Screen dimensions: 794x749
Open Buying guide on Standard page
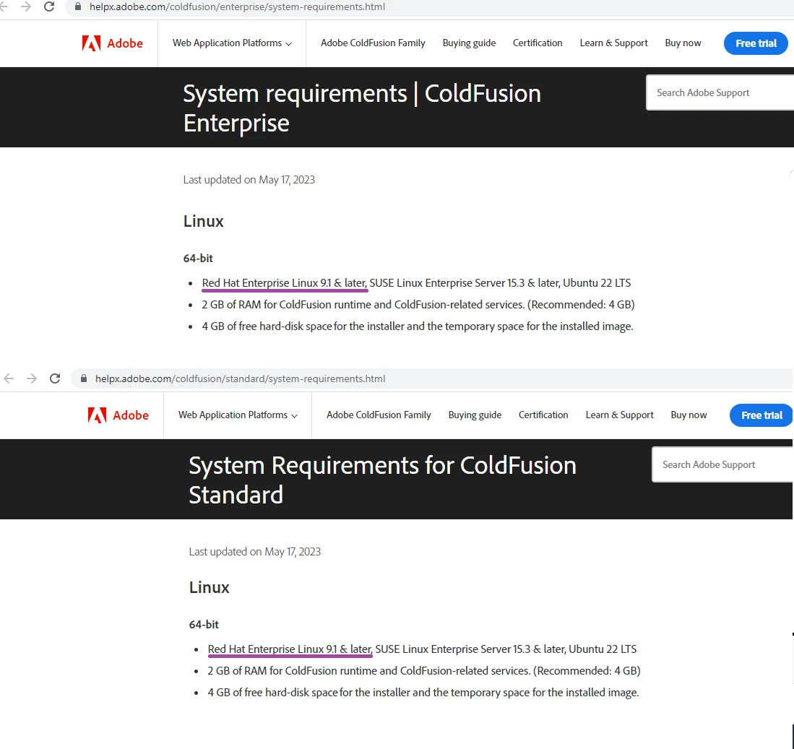pyautogui.click(x=475, y=415)
